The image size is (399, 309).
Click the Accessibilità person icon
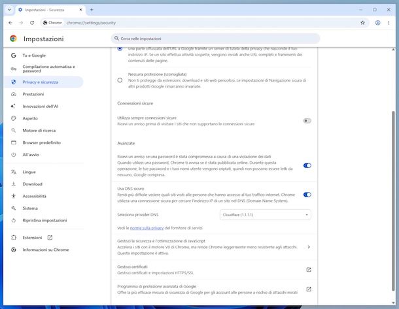pyautogui.click(x=14, y=196)
